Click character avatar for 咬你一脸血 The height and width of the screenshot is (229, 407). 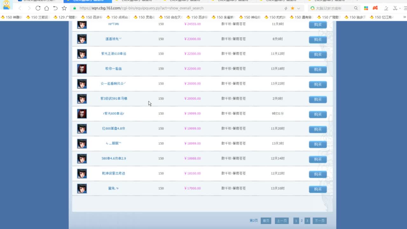click(82, 69)
